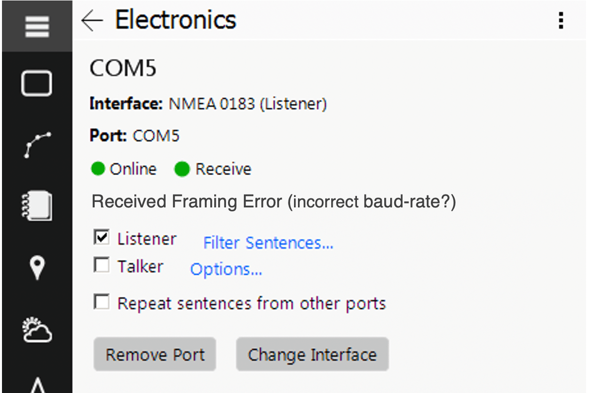Click the green Online status indicator
589x393 pixels.
(x=98, y=169)
